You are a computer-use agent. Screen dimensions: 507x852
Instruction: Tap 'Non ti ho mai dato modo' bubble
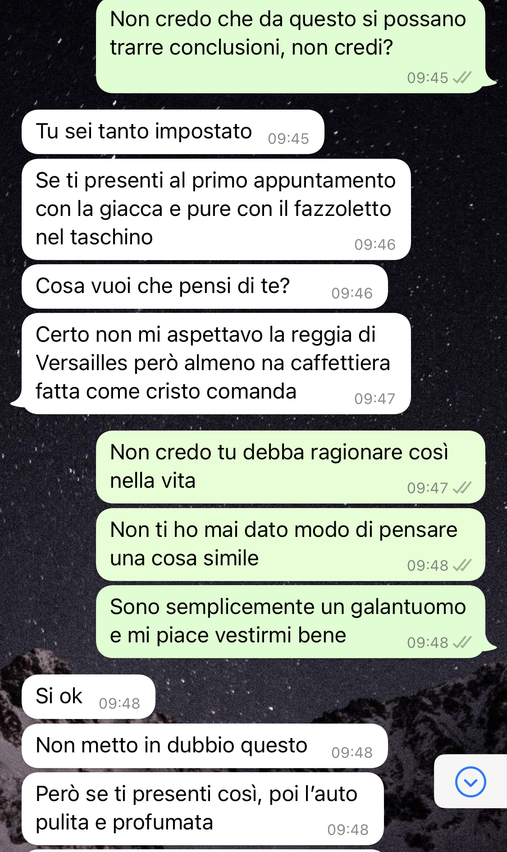click(x=291, y=545)
